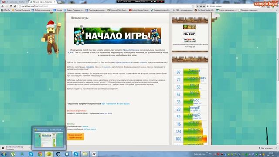The image size is (279, 157).
Task: Open the Anton GamesChannel YouTube bookmark
Action: coord(139,10)
